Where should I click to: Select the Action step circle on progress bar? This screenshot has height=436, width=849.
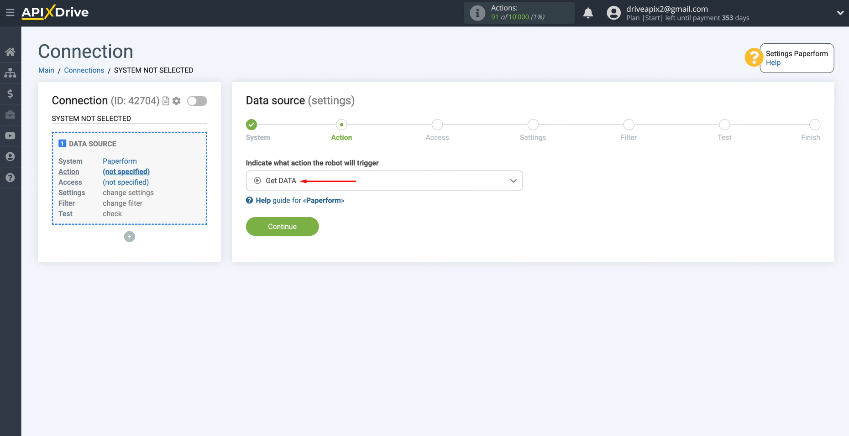tap(341, 125)
